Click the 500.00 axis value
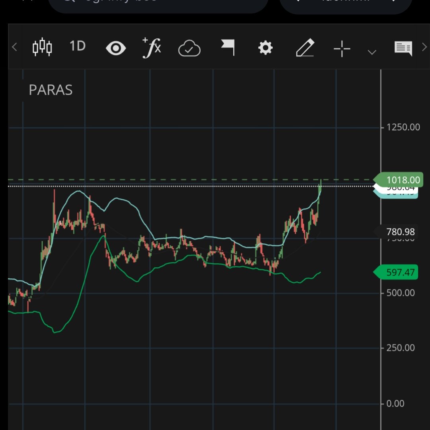This screenshot has width=430, height=430. 401,293
